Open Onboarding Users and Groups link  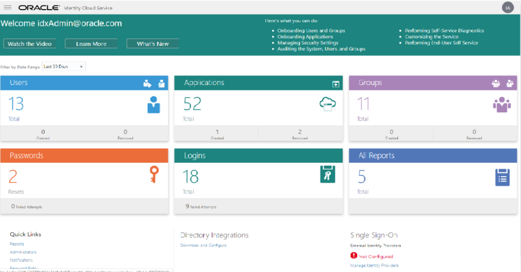[x=311, y=31]
